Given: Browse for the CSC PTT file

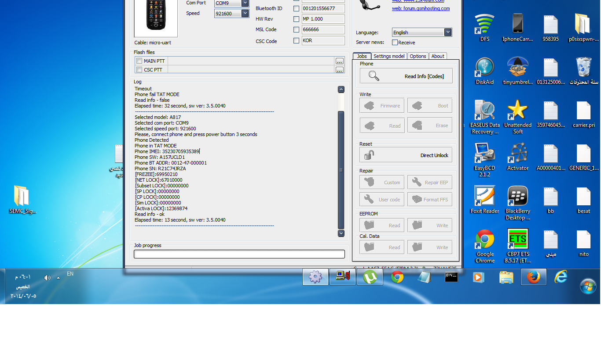Looking at the screenshot, I should [339, 70].
